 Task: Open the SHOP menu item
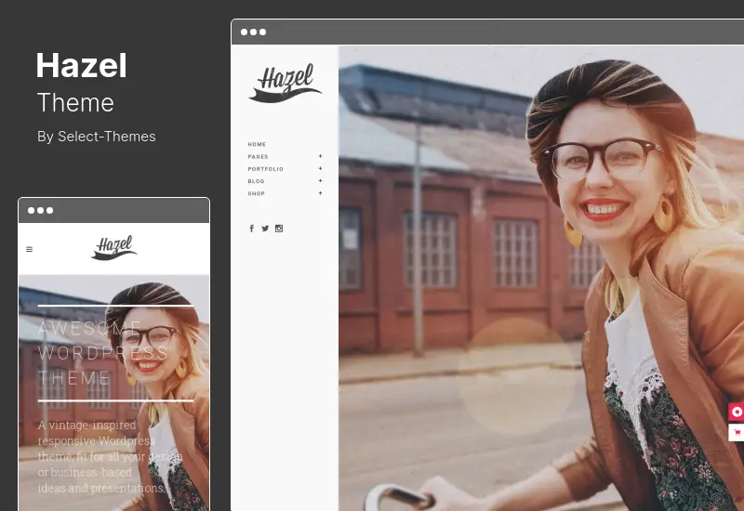click(257, 193)
